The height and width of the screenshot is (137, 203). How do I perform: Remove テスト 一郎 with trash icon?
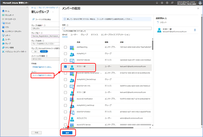click(195, 30)
